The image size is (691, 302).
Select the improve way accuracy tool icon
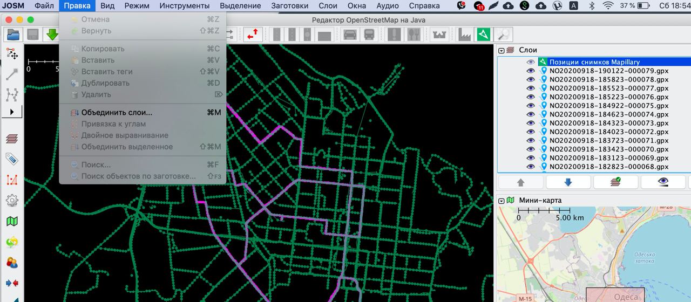(12, 95)
